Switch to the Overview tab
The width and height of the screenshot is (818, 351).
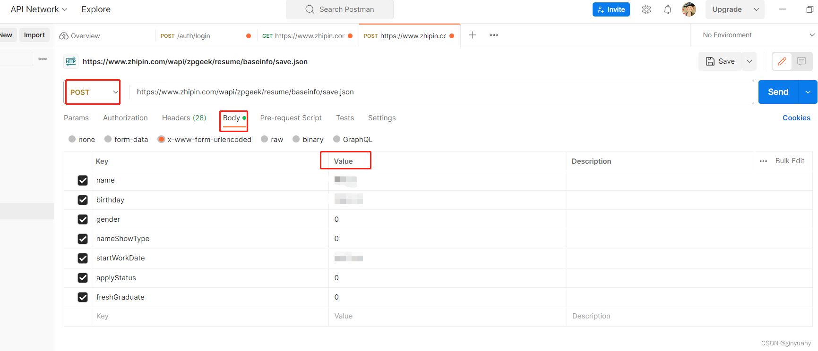point(104,36)
